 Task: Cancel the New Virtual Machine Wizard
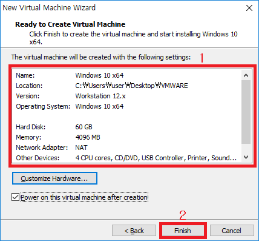pos(232,231)
